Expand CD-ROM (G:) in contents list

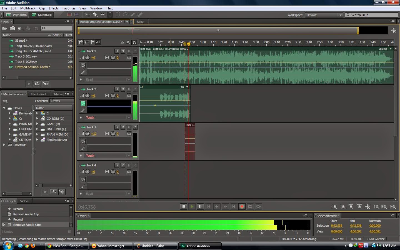[37, 119]
